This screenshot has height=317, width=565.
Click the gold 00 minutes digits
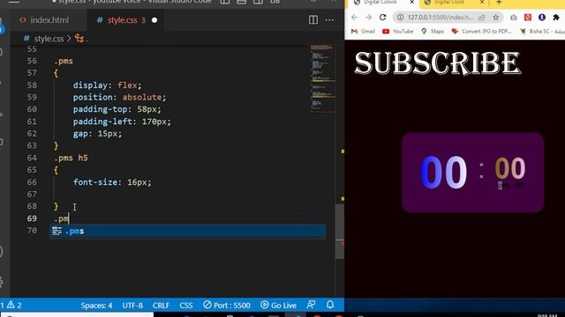[x=510, y=168]
